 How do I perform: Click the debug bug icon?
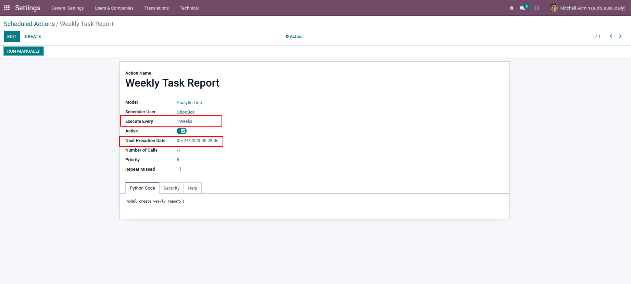(x=512, y=8)
